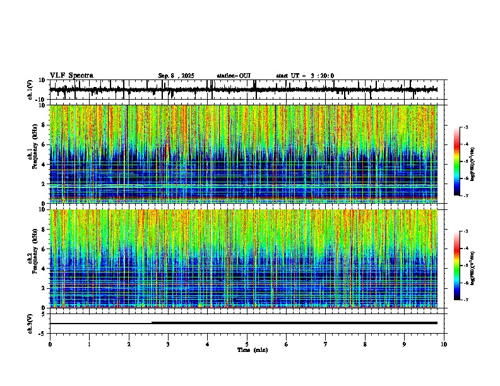Click the ch.3 voltage trace panel
Viewport: 500px width, 386px height.
click(248, 324)
